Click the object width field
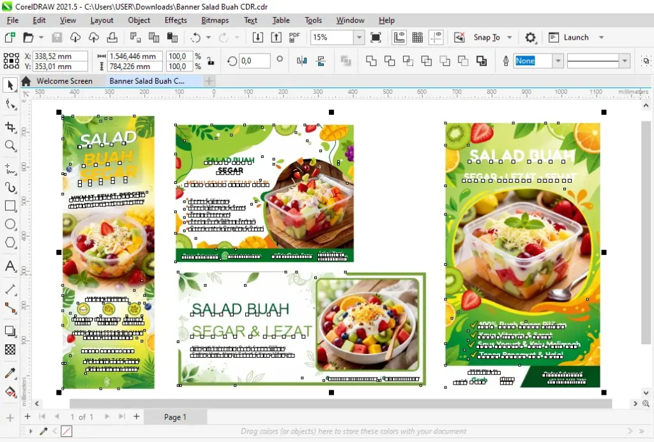The image size is (654, 442). pos(135,56)
